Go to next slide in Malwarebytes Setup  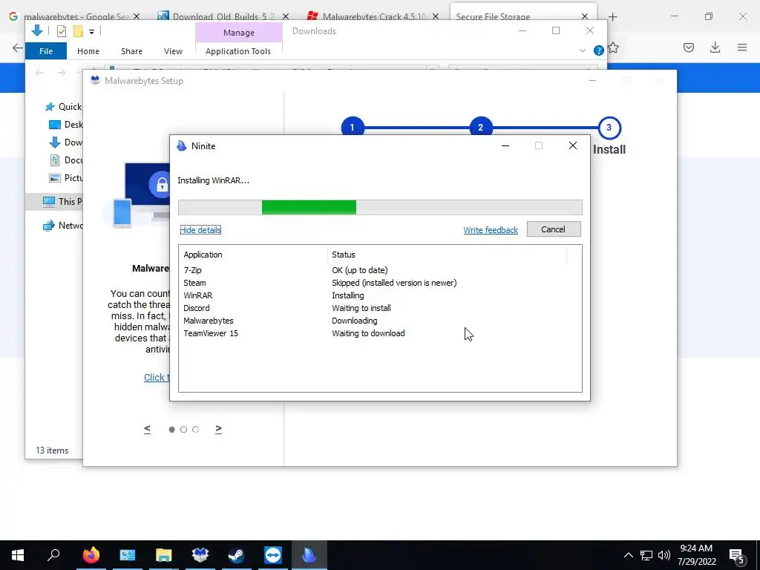tap(219, 429)
